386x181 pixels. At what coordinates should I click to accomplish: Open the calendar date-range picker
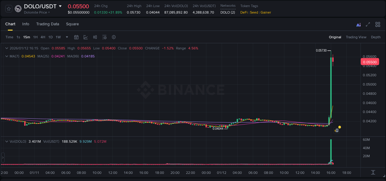tap(76, 37)
